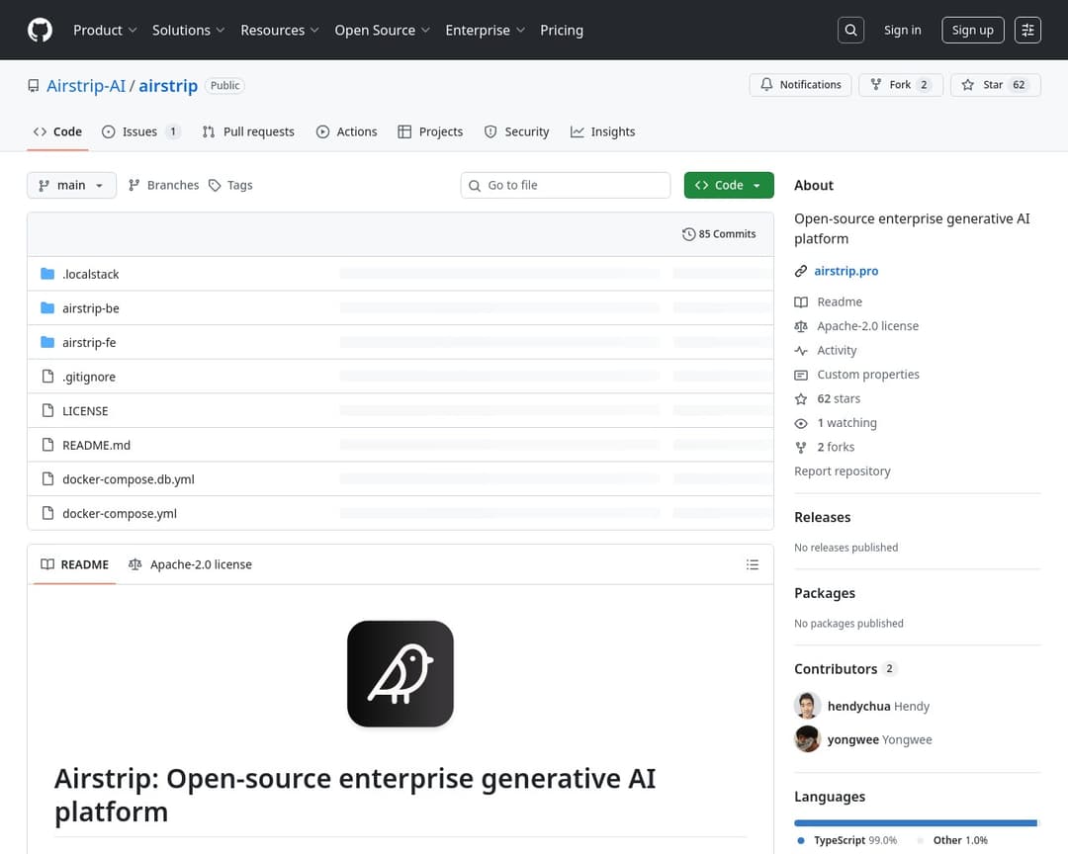Open the README outline list icon
1068x854 pixels.
(753, 564)
